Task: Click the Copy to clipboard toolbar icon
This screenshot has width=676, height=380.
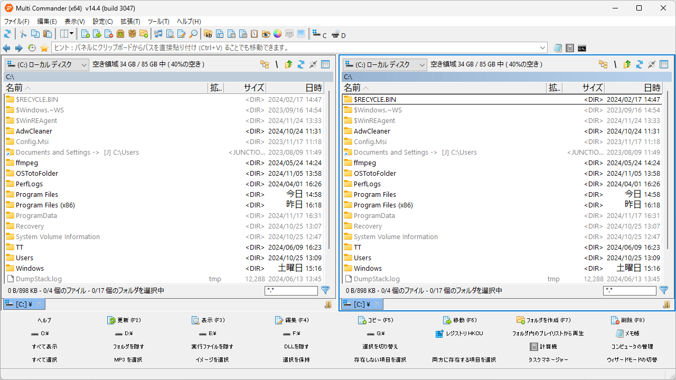Action: 35,34
